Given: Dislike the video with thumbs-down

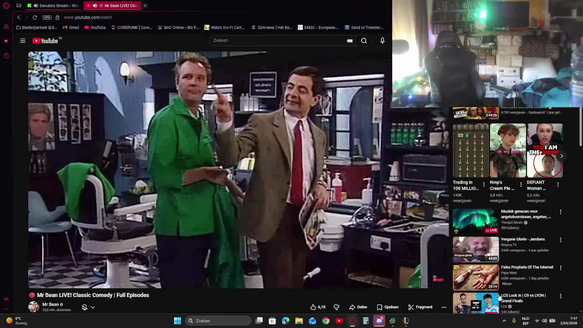Looking at the screenshot, I should [336, 307].
